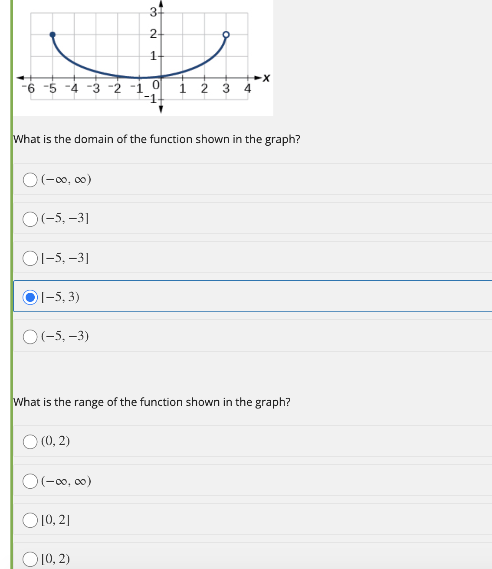Click the currently selected [−5, 3) radio button
The width and height of the screenshot is (492, 569).
(x=30, y=298)
